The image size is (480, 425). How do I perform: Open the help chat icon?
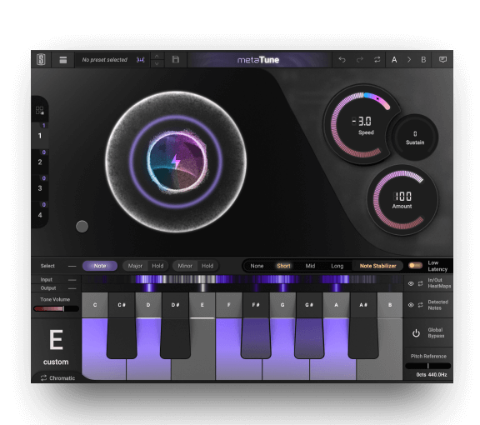[442, 60]
